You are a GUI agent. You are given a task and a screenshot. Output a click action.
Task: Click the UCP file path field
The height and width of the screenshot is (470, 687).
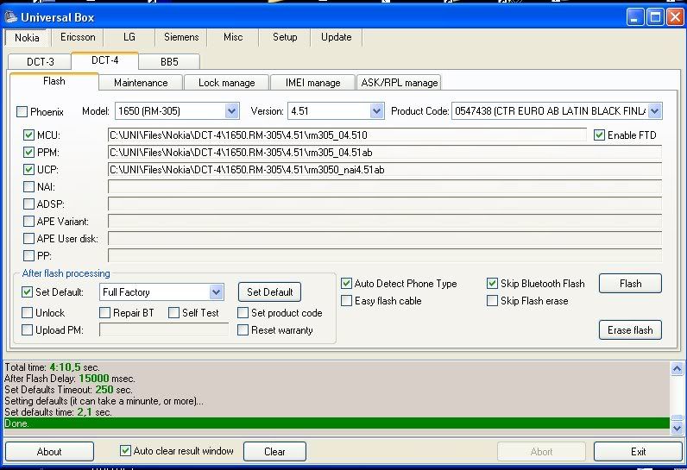385,169
